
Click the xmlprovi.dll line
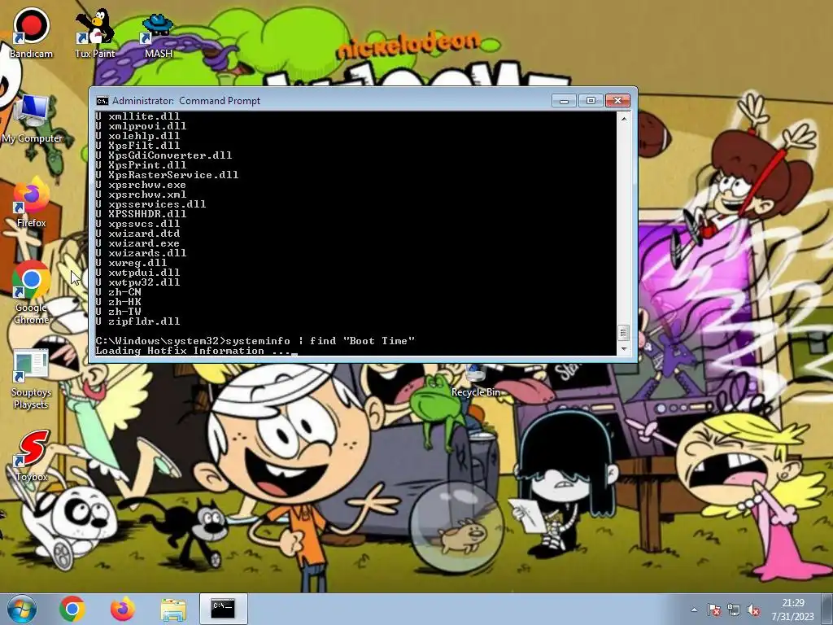142,126
